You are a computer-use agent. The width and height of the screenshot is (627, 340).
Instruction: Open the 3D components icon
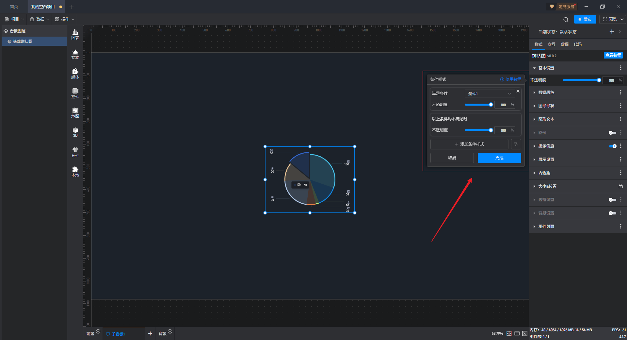tap(75, 132)
